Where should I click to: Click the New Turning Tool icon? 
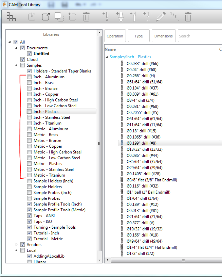point(133,16)
